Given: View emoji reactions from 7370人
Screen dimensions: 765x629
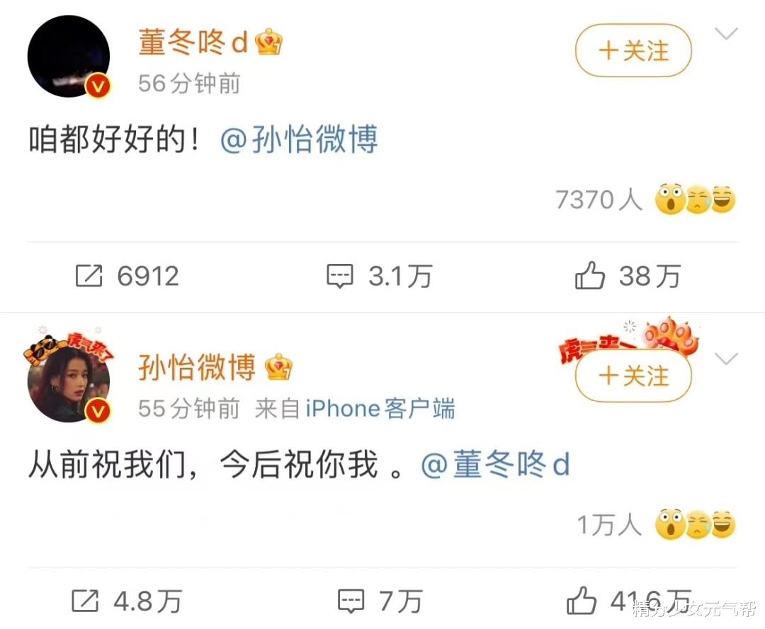Looking at the screenshot, I should click(x=645, y=200).
